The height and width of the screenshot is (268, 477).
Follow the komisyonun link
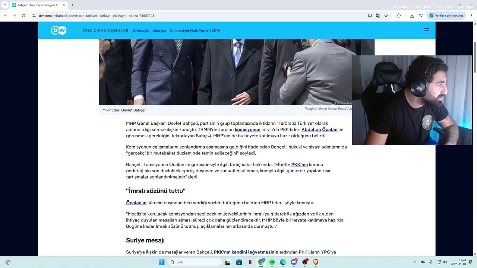(x=247, y=130)
